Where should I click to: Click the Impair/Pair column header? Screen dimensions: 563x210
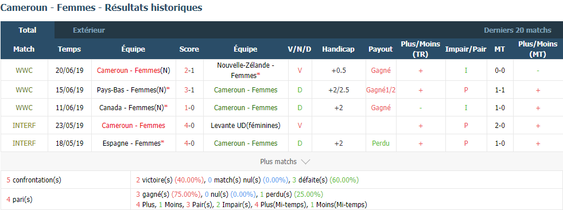(465, 49)
